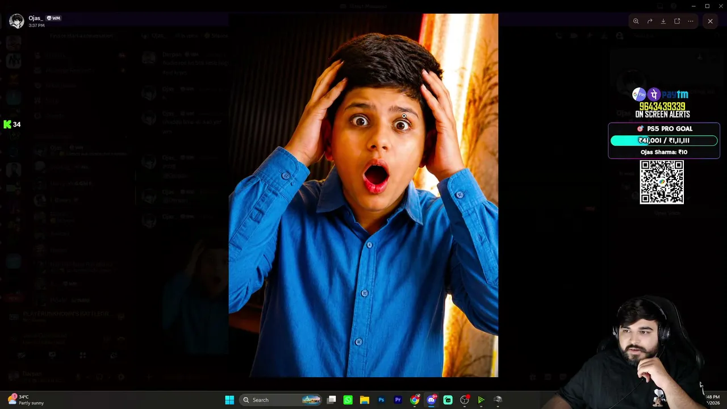
Task: Forward the image using the arrow icon
Action: click(x=650, y=21)
